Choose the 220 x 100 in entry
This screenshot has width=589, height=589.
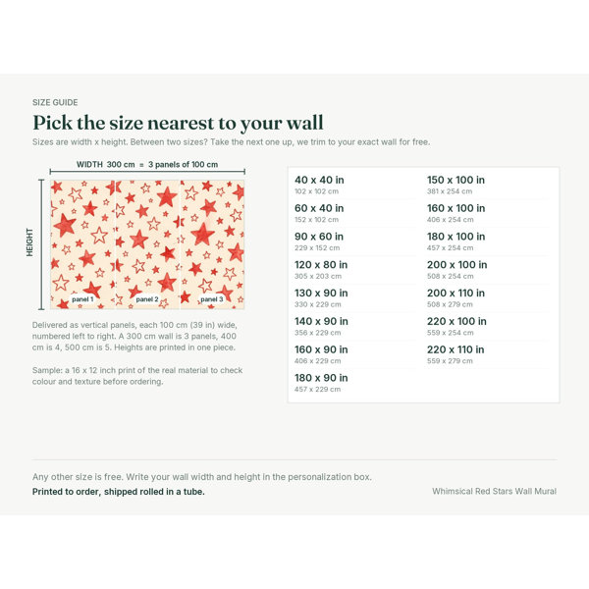coord(488,327)
